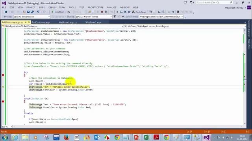Open the feedback chat bubble icon
Viewport: 252px width, 141px height.
[x=185, y=2]
